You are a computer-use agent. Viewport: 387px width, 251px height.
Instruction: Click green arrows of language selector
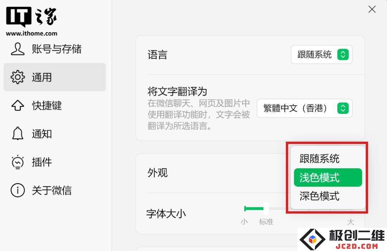coord(343,55)
